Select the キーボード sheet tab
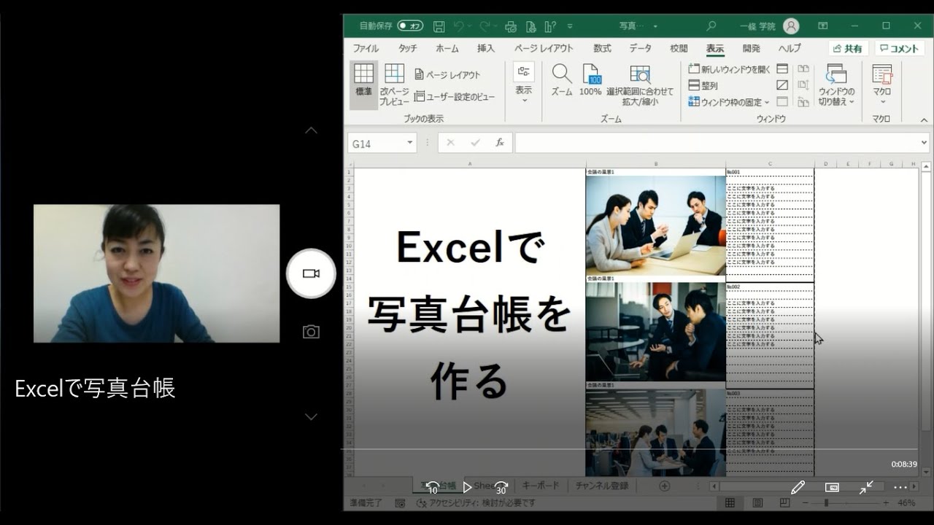Image resolution: width=934 pixels, height=525 pixels. [541, 486]
